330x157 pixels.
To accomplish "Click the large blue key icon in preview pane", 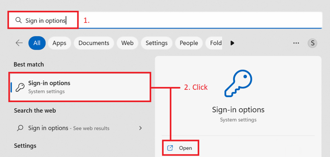I will [238, 84].
